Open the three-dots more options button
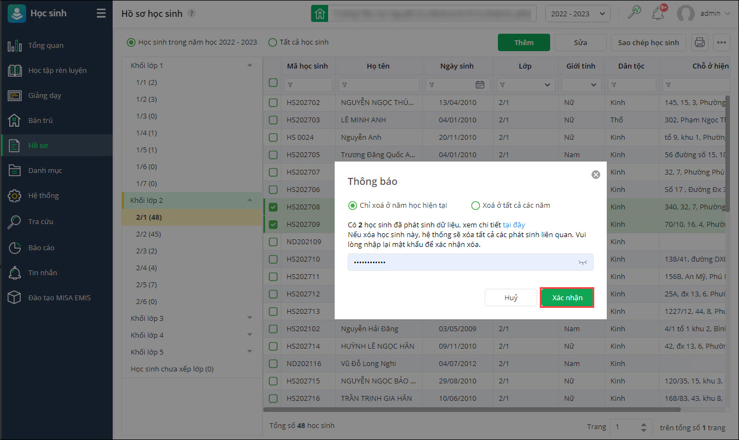Image resolution: width=739 pixels, height=440 pixels. (722, 42)
